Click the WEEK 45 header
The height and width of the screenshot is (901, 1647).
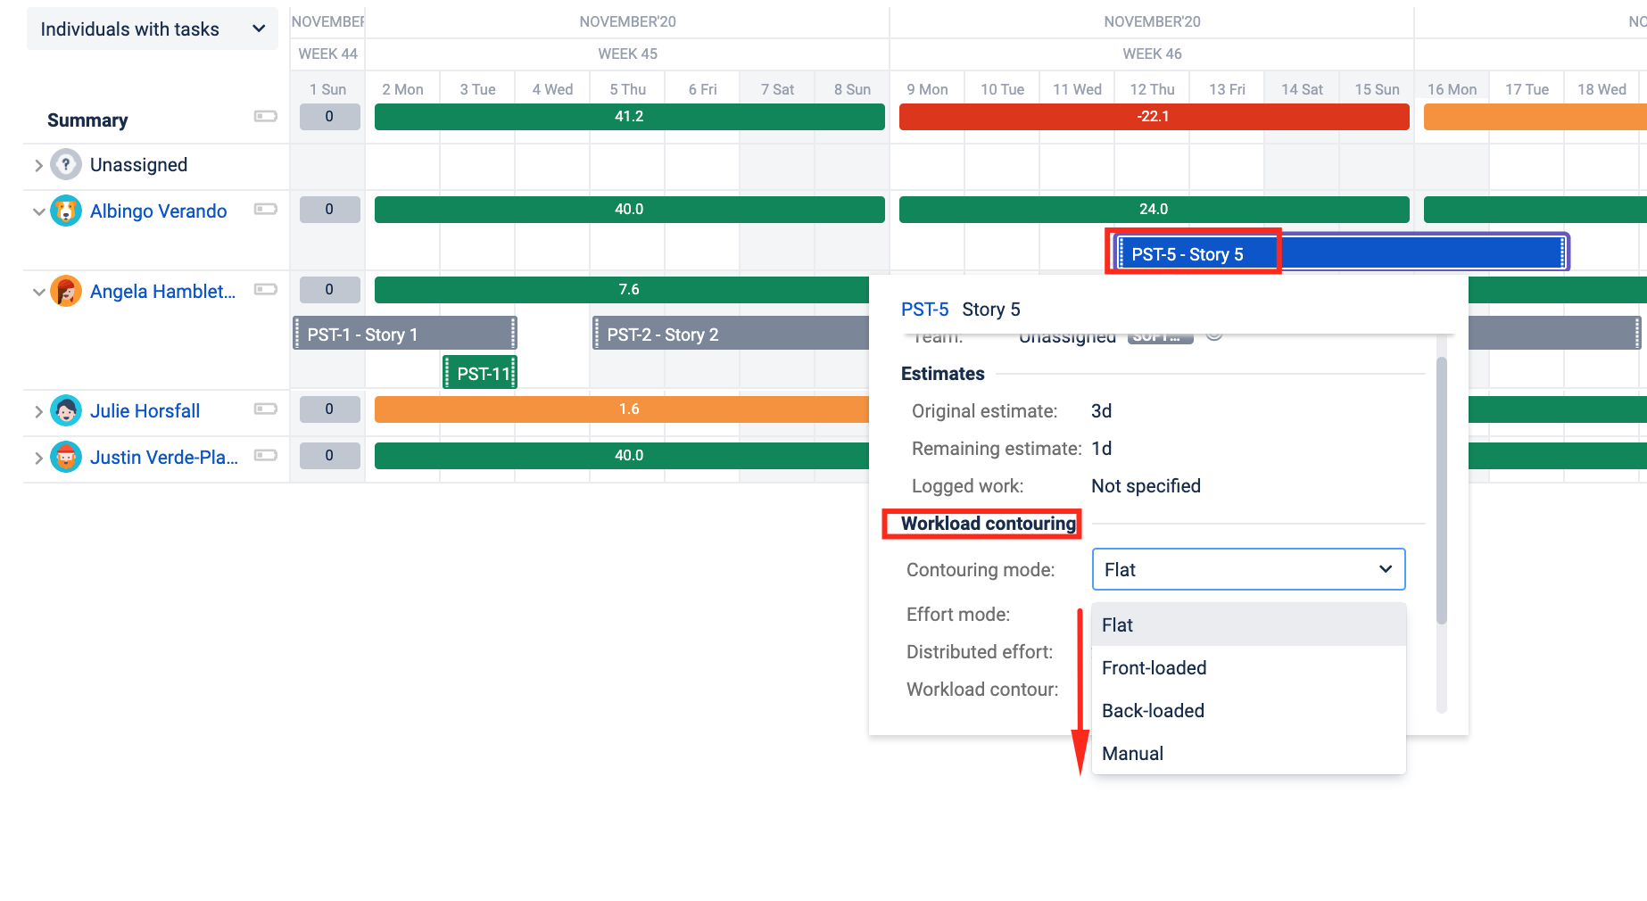pyautogui.click(x=627, y=54)
